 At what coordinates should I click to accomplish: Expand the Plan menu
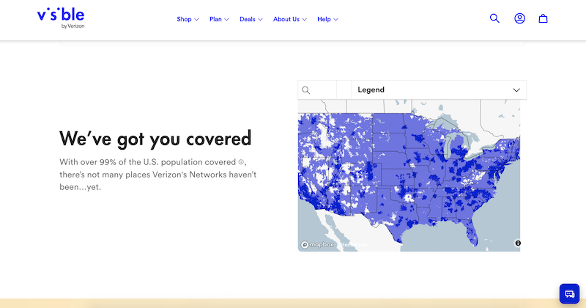click(219, 19)
